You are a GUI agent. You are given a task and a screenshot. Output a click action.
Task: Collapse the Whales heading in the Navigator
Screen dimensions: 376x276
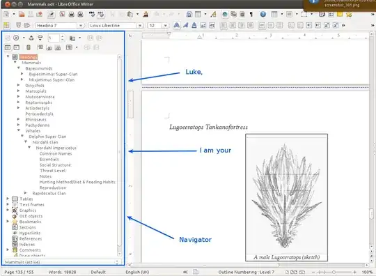tap(19, 130)
